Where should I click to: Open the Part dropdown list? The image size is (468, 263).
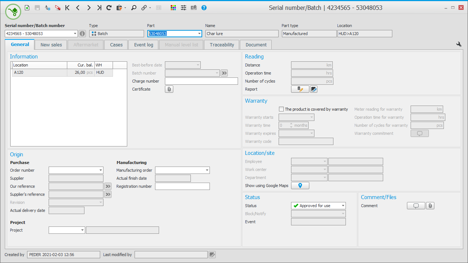coord(199,34)
